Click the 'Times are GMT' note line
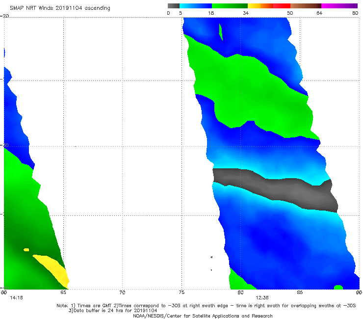 206,306
